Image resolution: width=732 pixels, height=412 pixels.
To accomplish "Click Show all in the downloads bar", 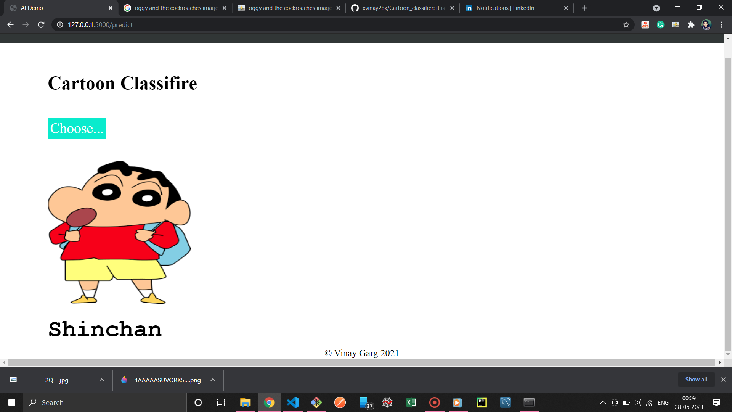I will click(696, 379).
